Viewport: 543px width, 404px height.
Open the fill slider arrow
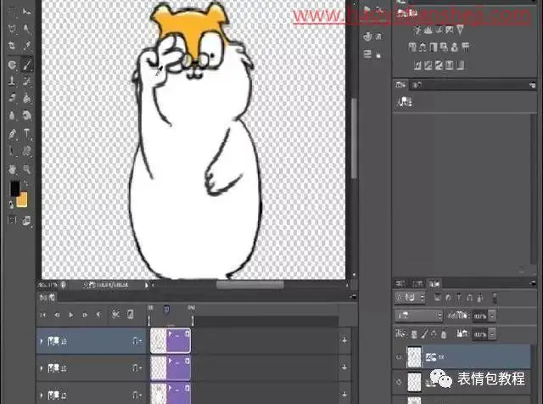(492, 334)
